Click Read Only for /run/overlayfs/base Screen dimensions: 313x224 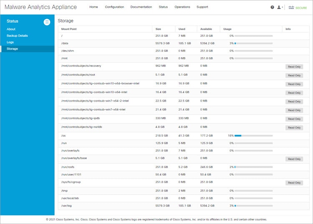click(x=294, y=159)
